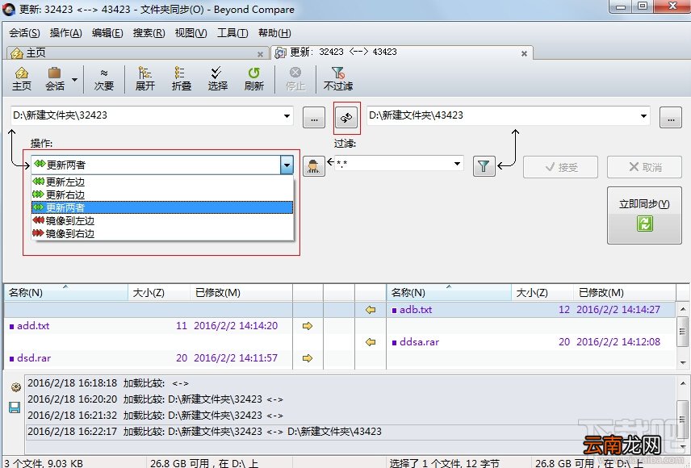Open the 过滤 filter dropdown
Viewport: 691px width, 468px height.
tap(458, 164)
